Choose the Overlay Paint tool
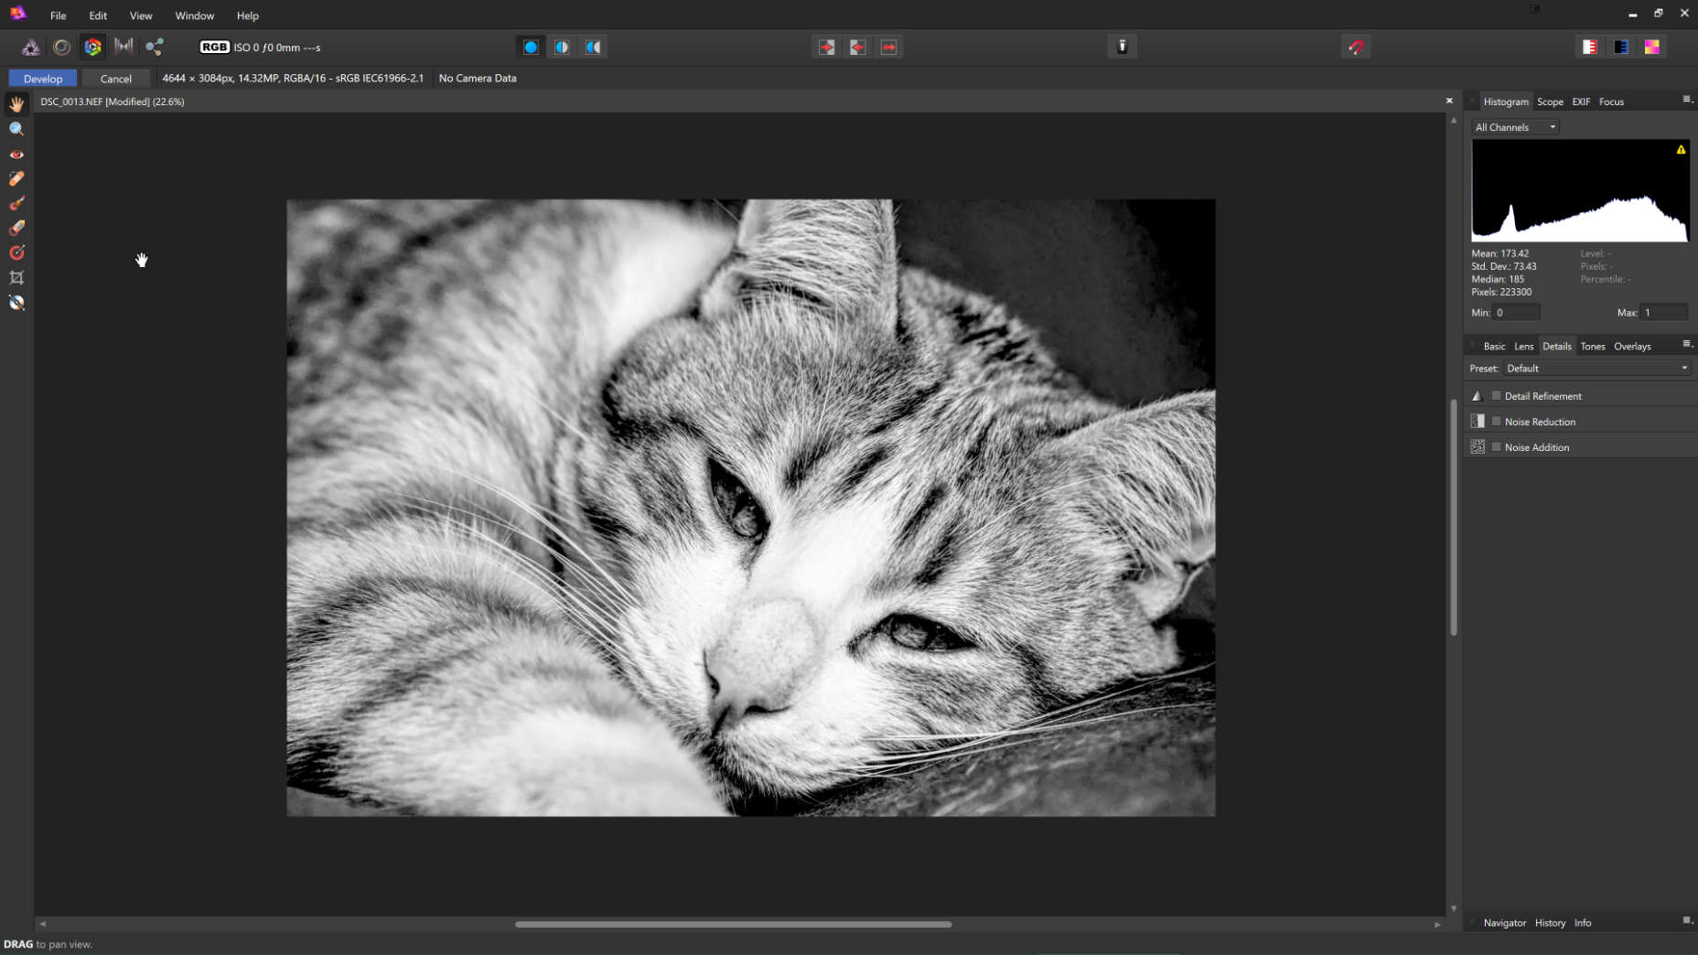This screenshot has height=955, width=1698. (16, 203)
